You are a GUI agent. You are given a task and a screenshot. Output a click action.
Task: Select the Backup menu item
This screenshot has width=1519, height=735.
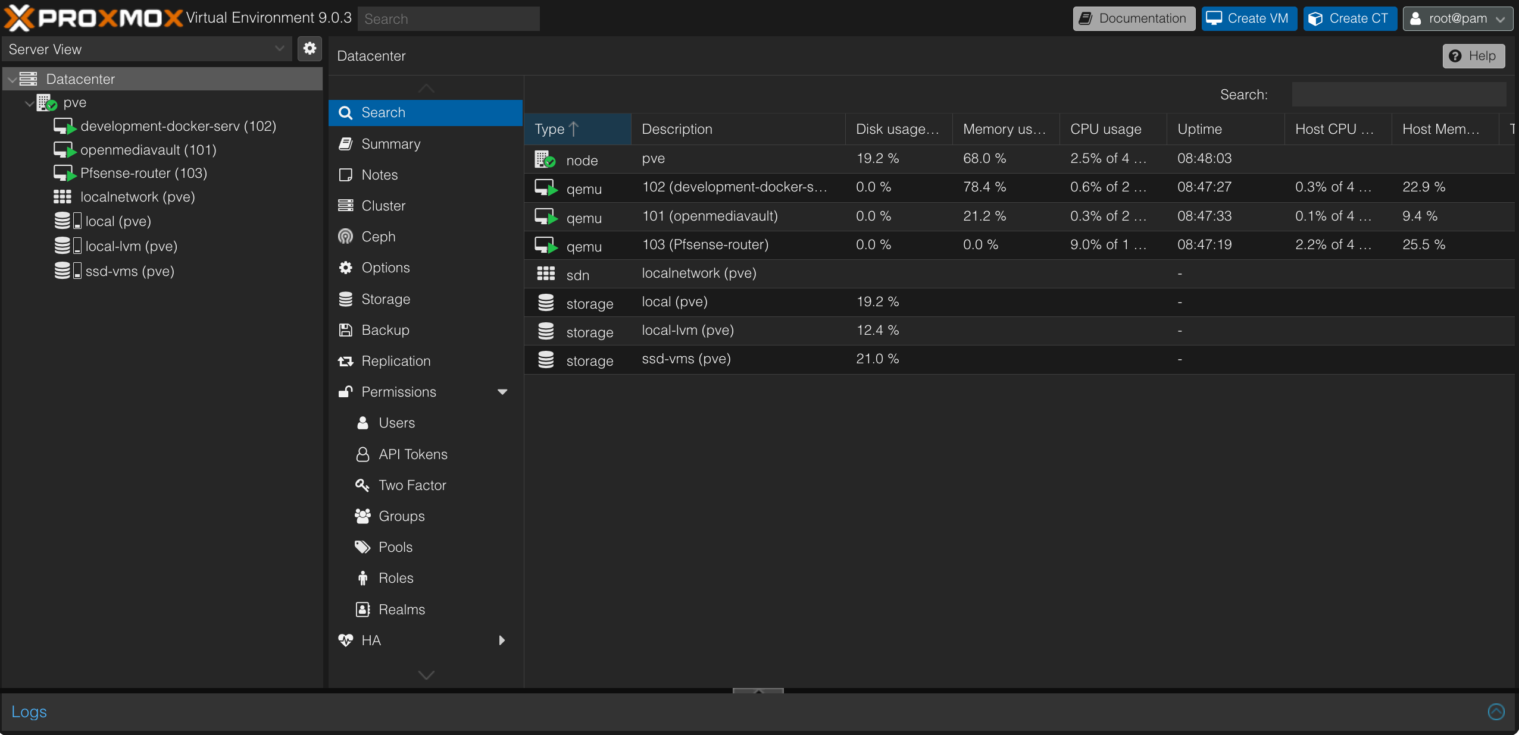click(x=385, y=330)
